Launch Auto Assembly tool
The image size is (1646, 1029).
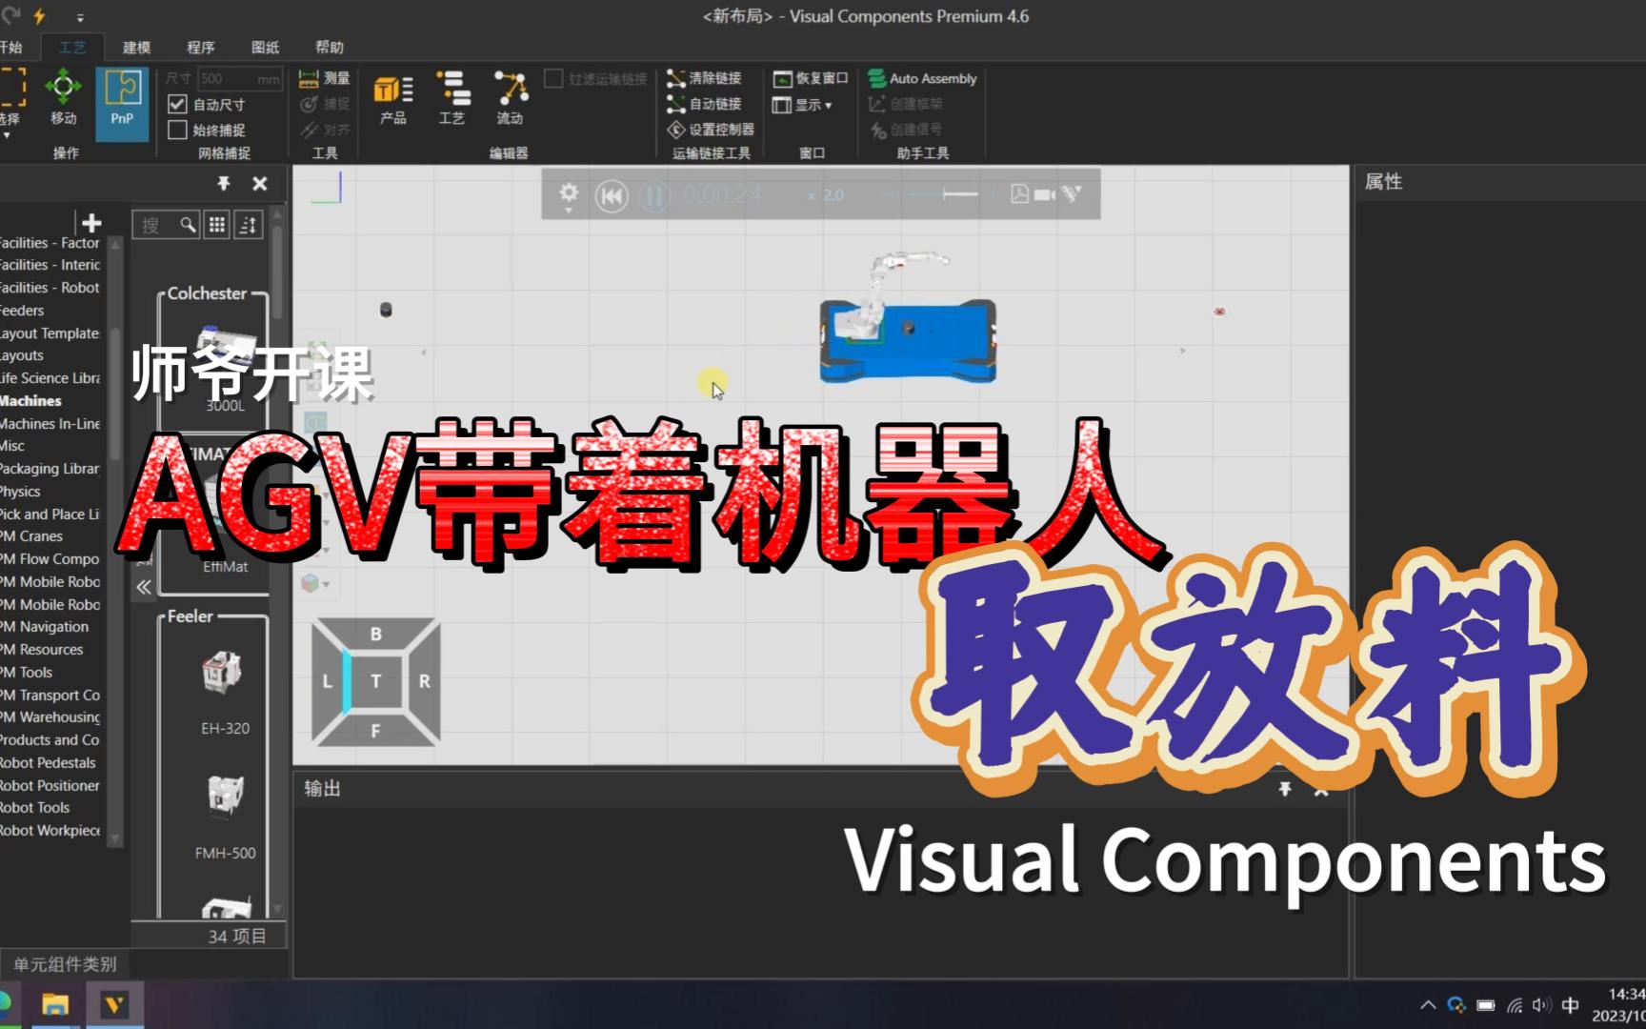point(923,78)
